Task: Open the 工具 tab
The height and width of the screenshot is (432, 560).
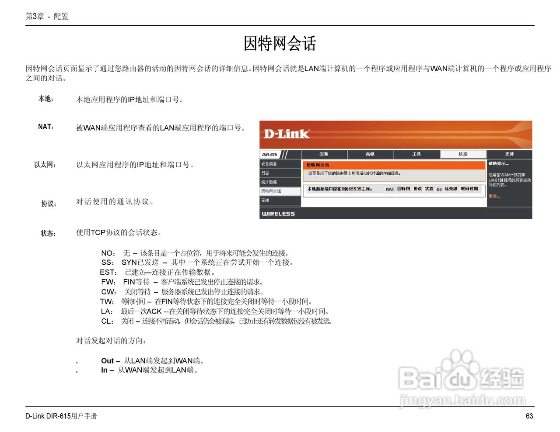Action: pos(416,154)
